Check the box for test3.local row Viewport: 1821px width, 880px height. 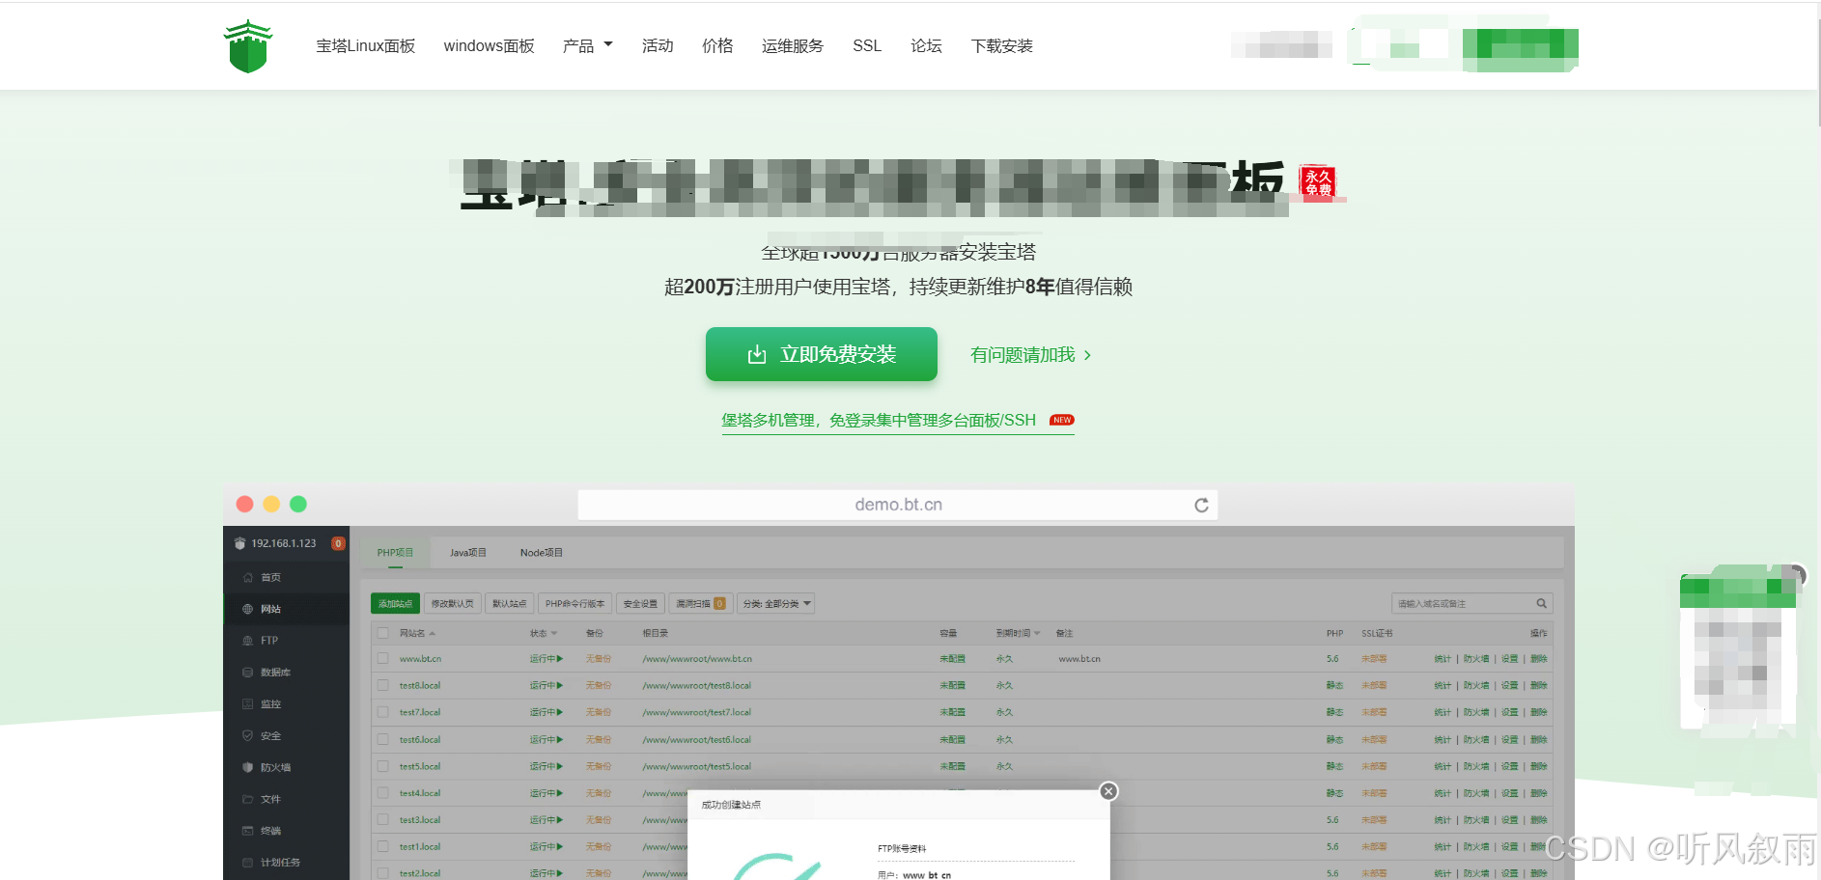383,820
